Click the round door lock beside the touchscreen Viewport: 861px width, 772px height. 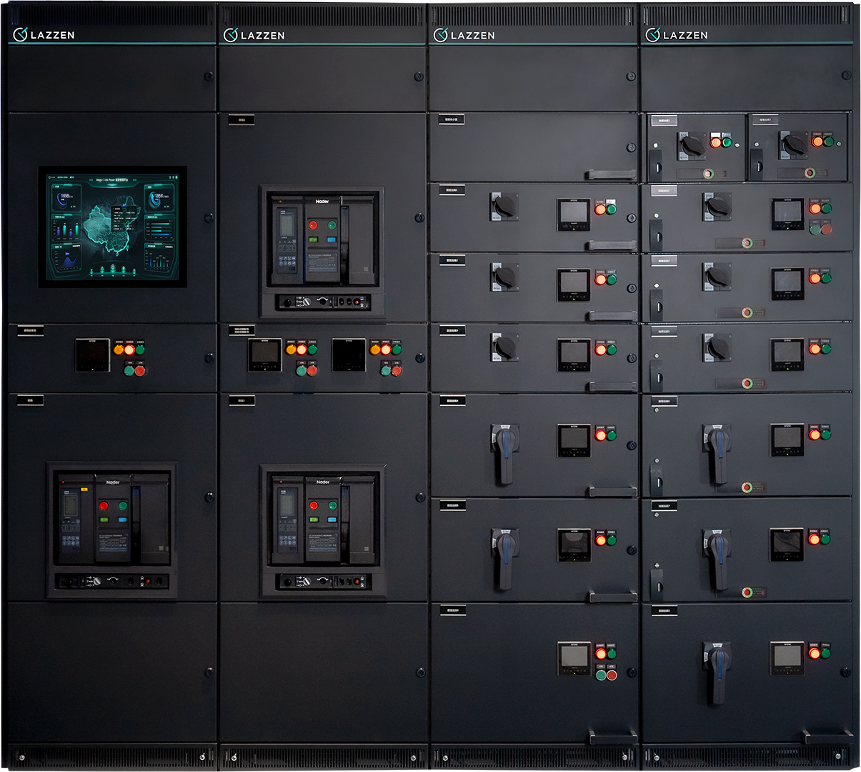click(208, 217)
